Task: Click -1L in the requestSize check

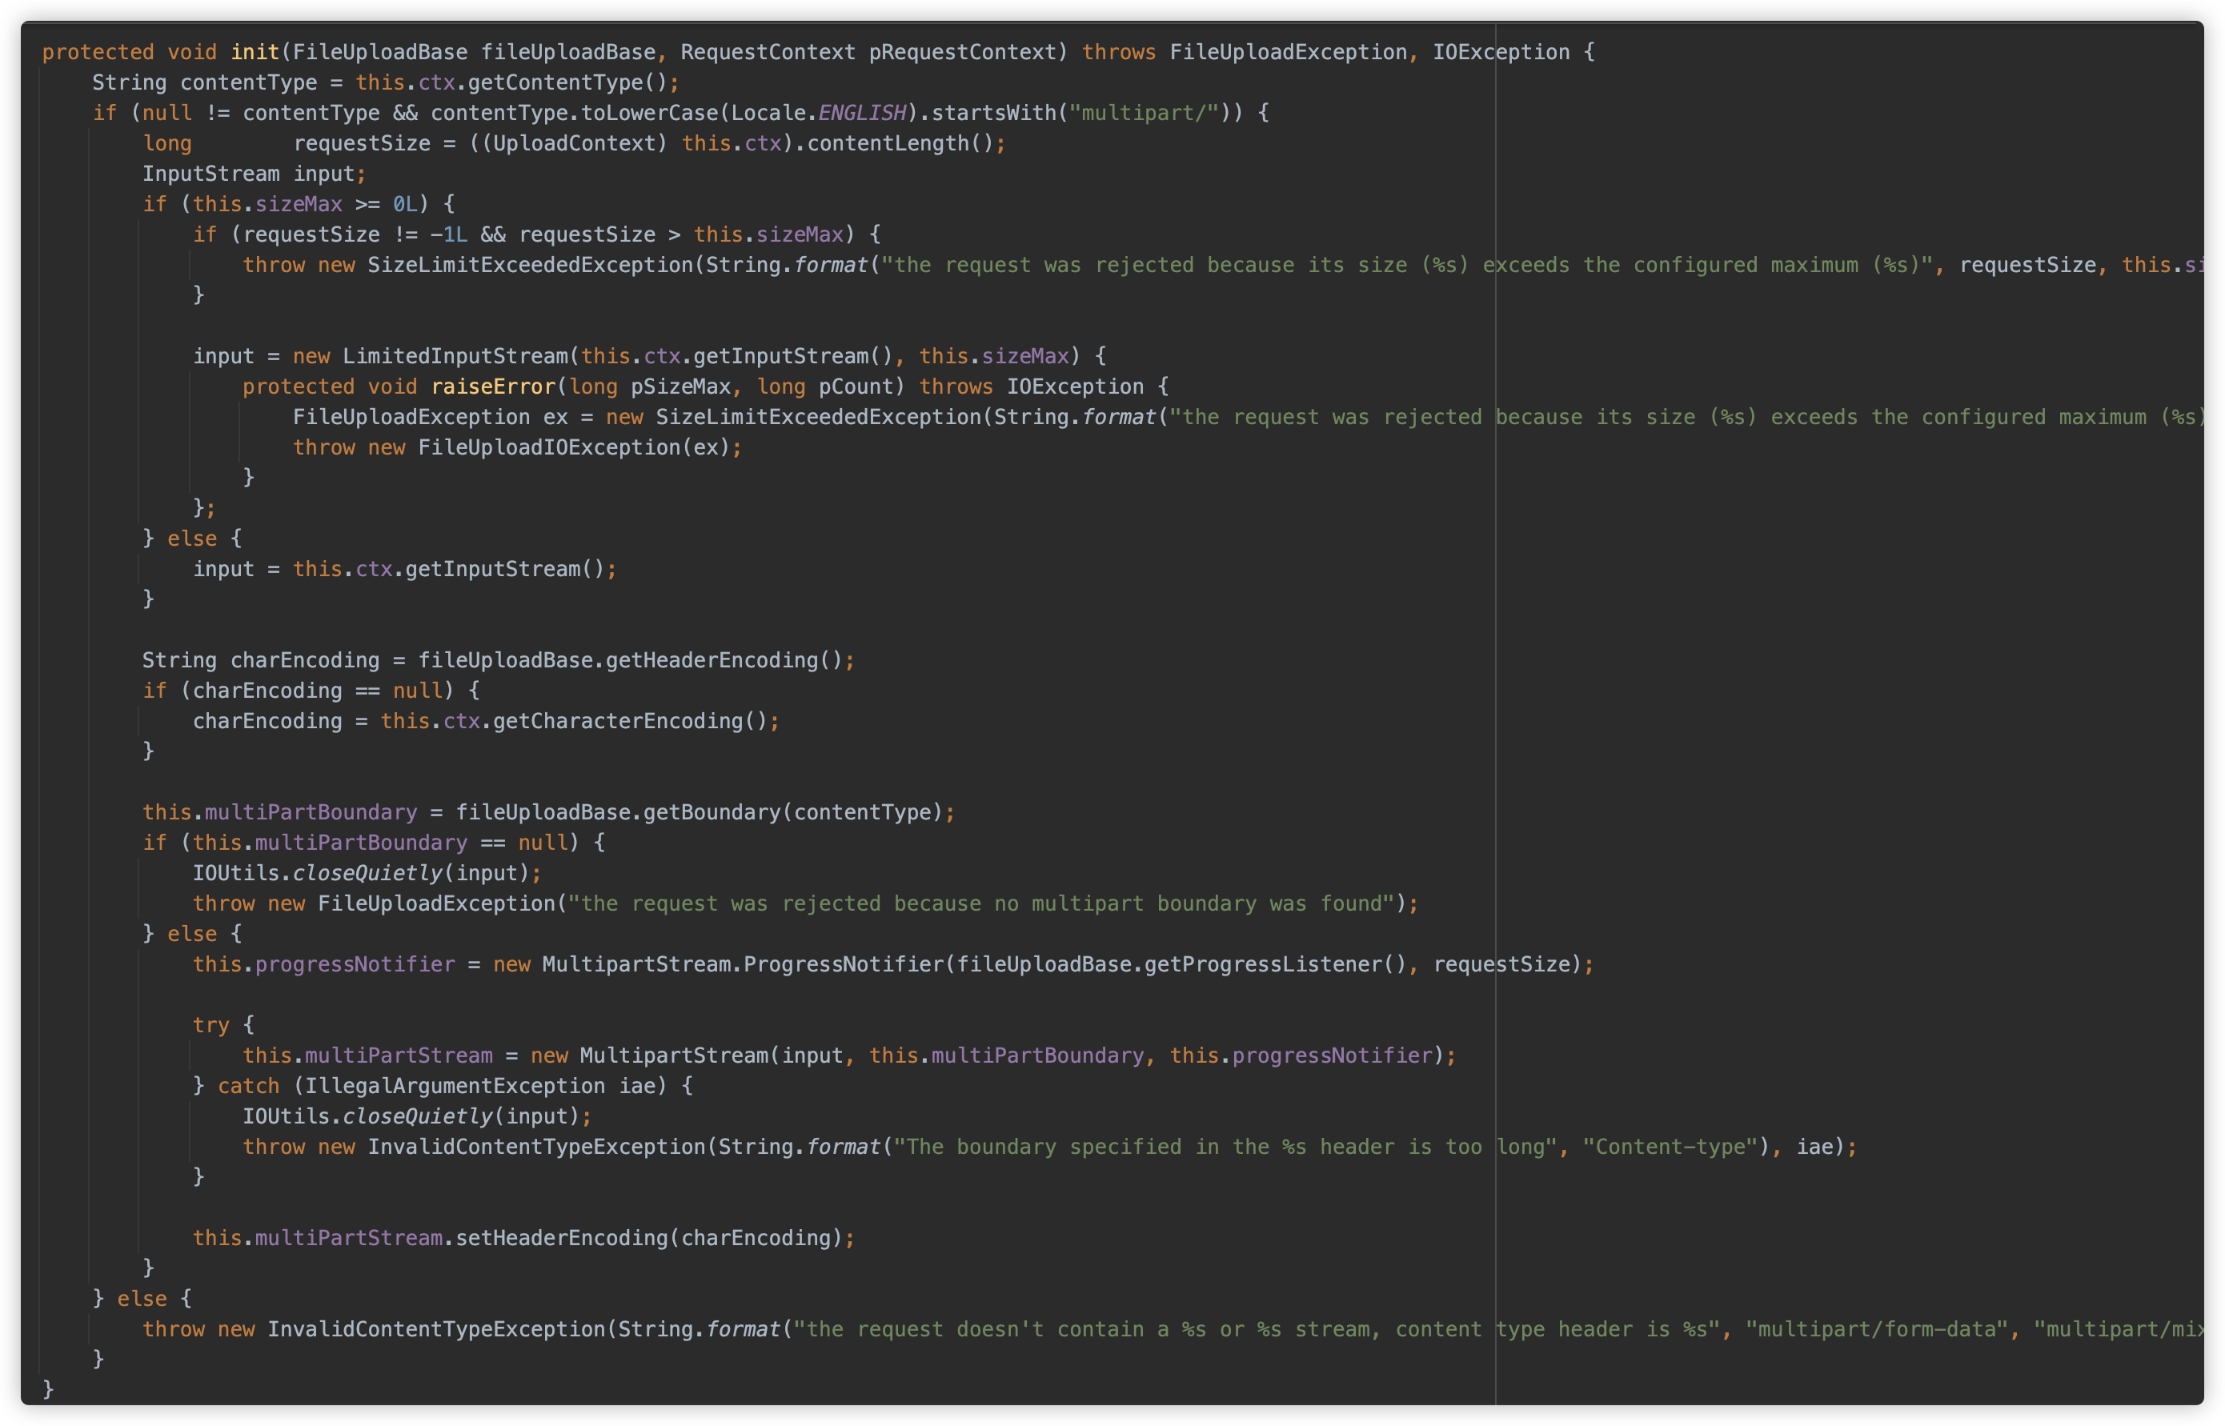Action: coord(449,234)
